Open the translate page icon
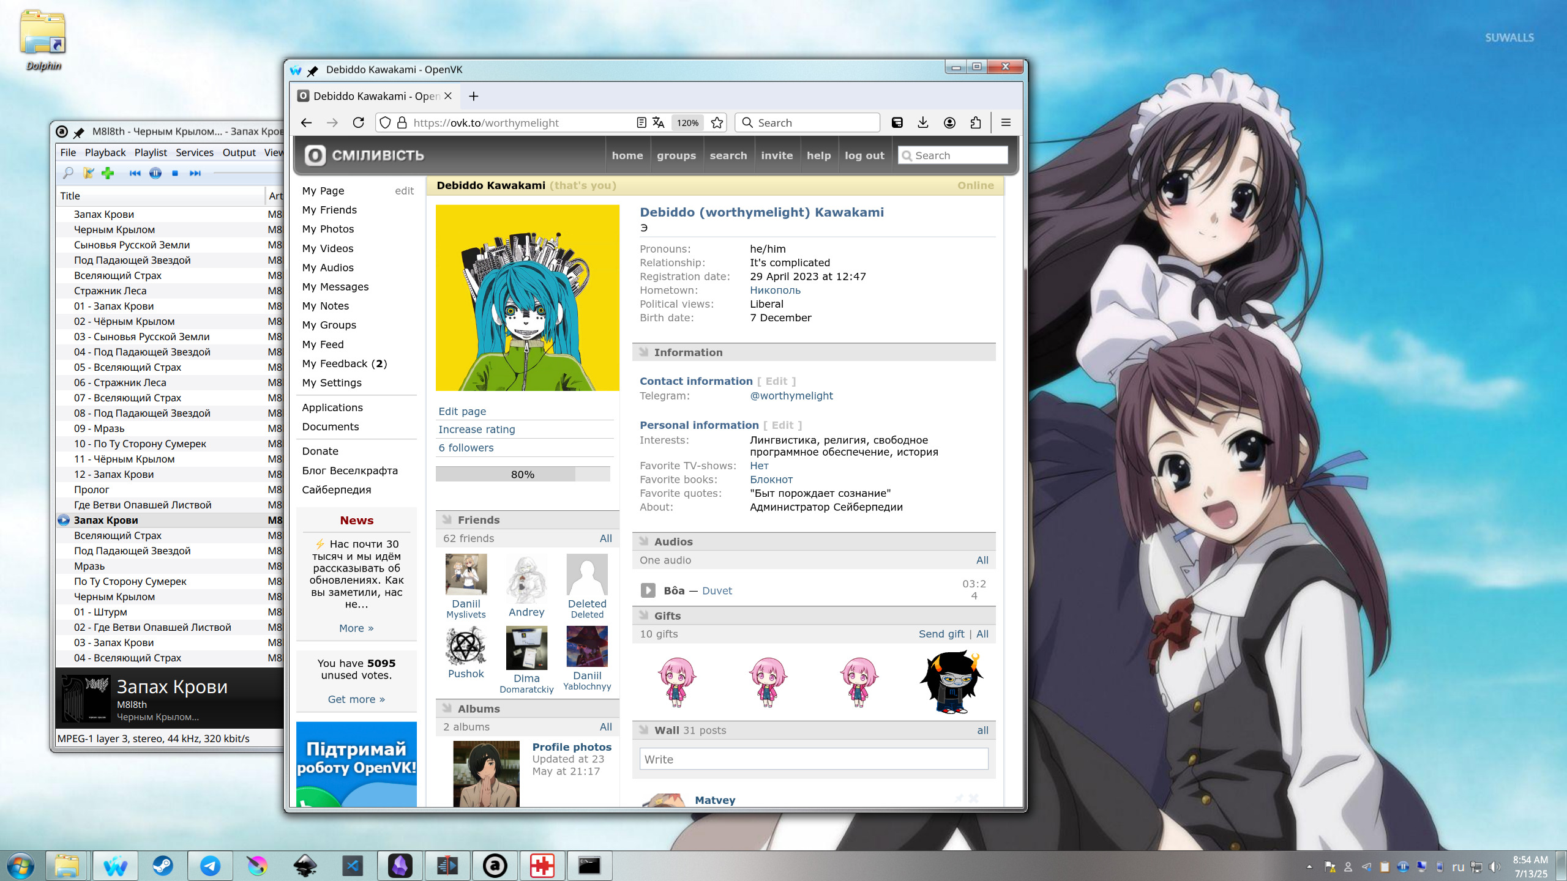Viewport: 1567px width, 881px height. [x=659, y=122]
